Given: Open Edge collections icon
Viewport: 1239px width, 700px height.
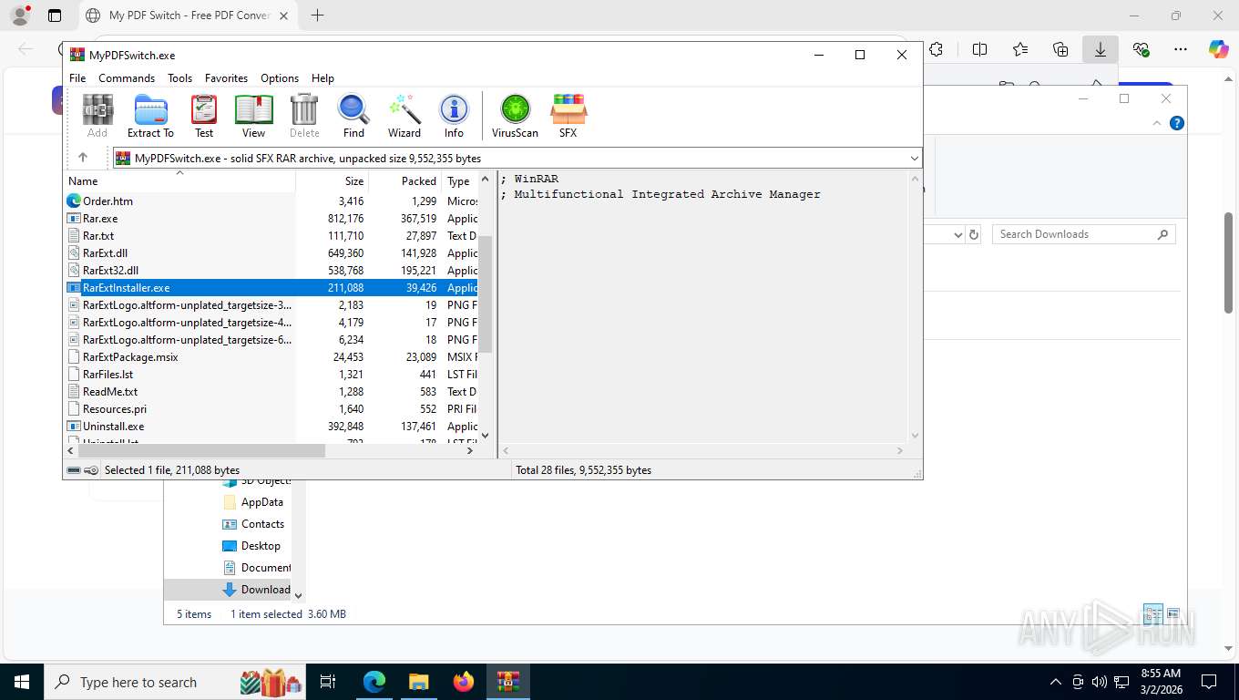Looking at the screenshot, I should [x=1060, y=49].
